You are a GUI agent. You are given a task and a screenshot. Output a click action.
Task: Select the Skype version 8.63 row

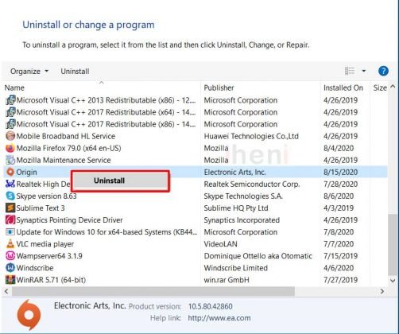pyautogui.click(x=196, y=196)
